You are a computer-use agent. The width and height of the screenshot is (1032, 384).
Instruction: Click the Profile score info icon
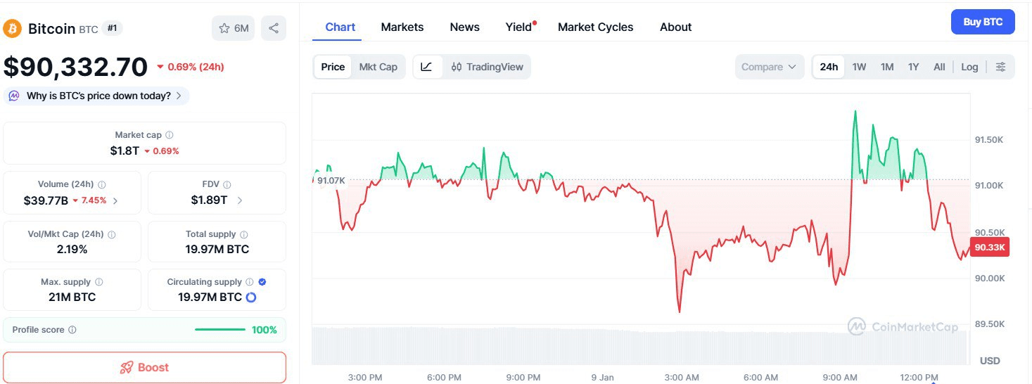click(72, 330)
